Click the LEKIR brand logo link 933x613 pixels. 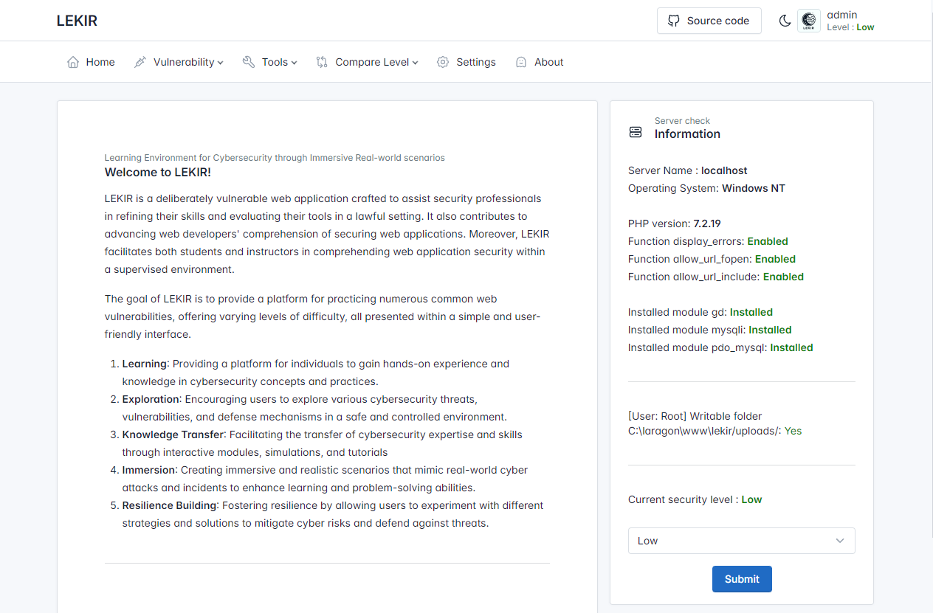(x=77, y=21)
